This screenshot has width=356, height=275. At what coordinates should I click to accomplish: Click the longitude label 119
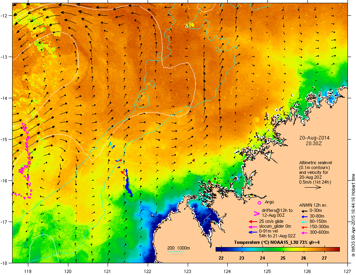coord(28,271)
